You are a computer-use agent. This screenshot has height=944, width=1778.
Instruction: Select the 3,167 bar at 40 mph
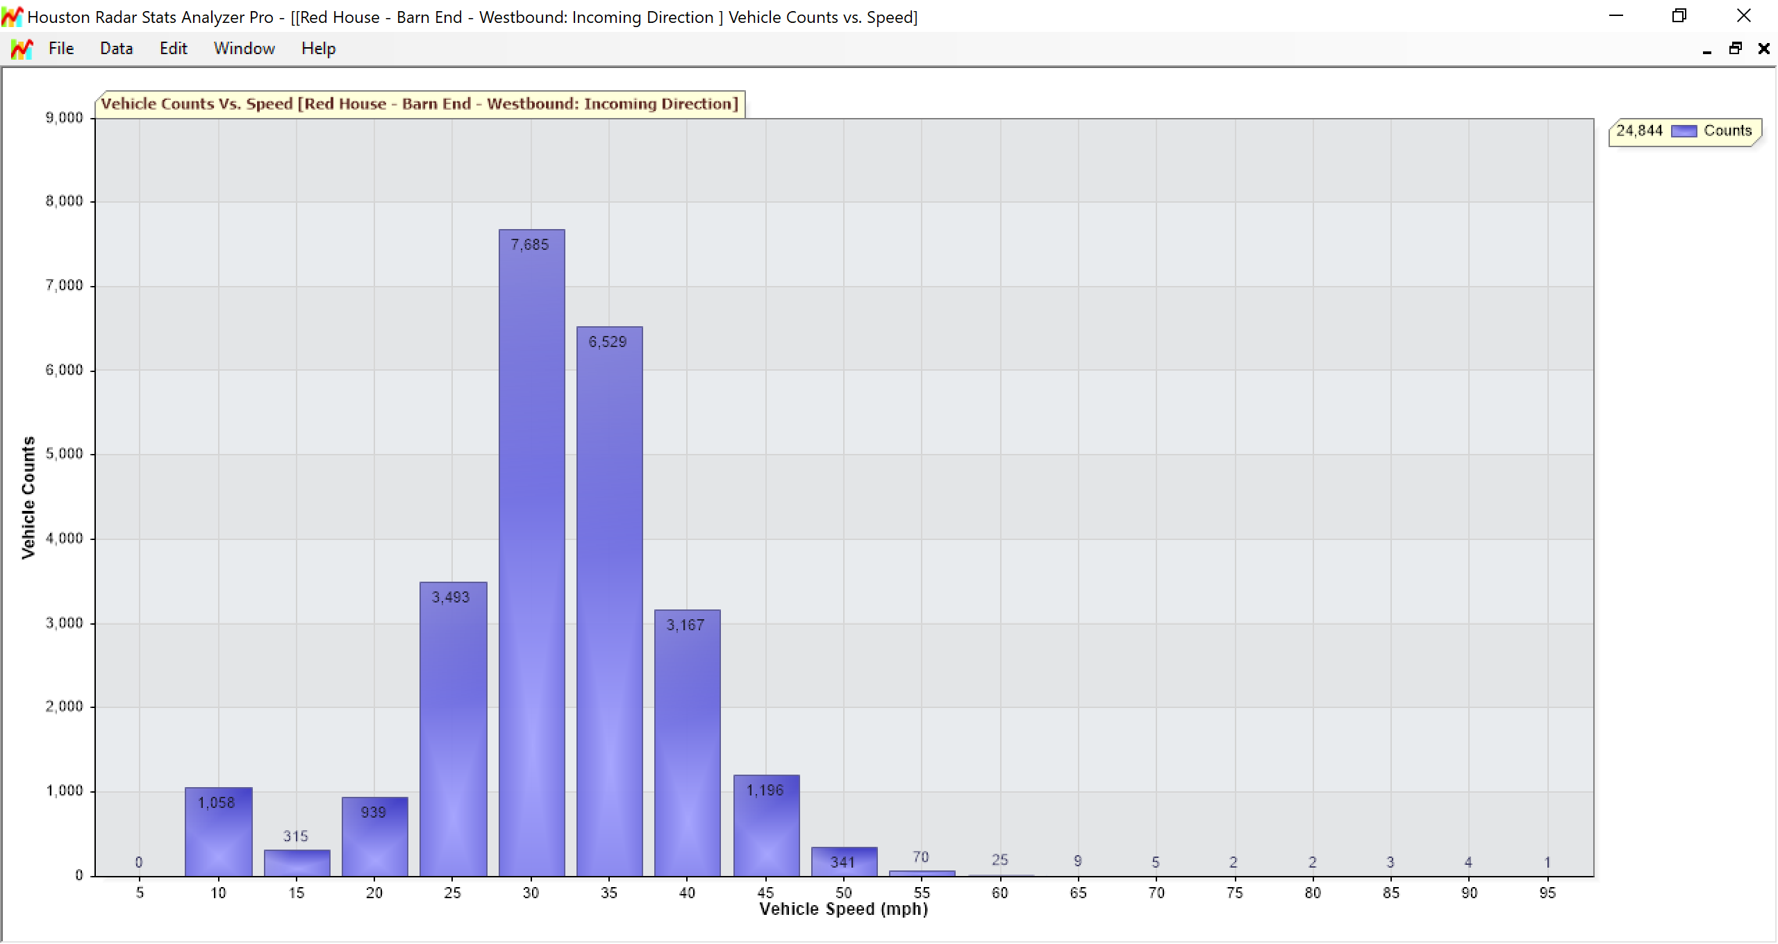[687, 743]
